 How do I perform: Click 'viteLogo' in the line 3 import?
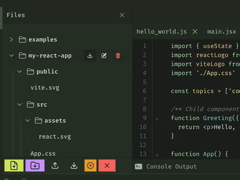coord(210,64)
